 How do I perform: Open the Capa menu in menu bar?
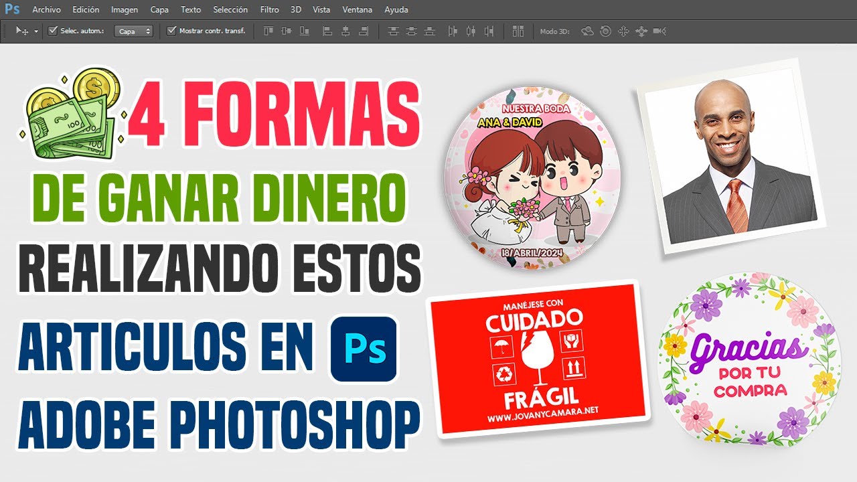[159, 10]
